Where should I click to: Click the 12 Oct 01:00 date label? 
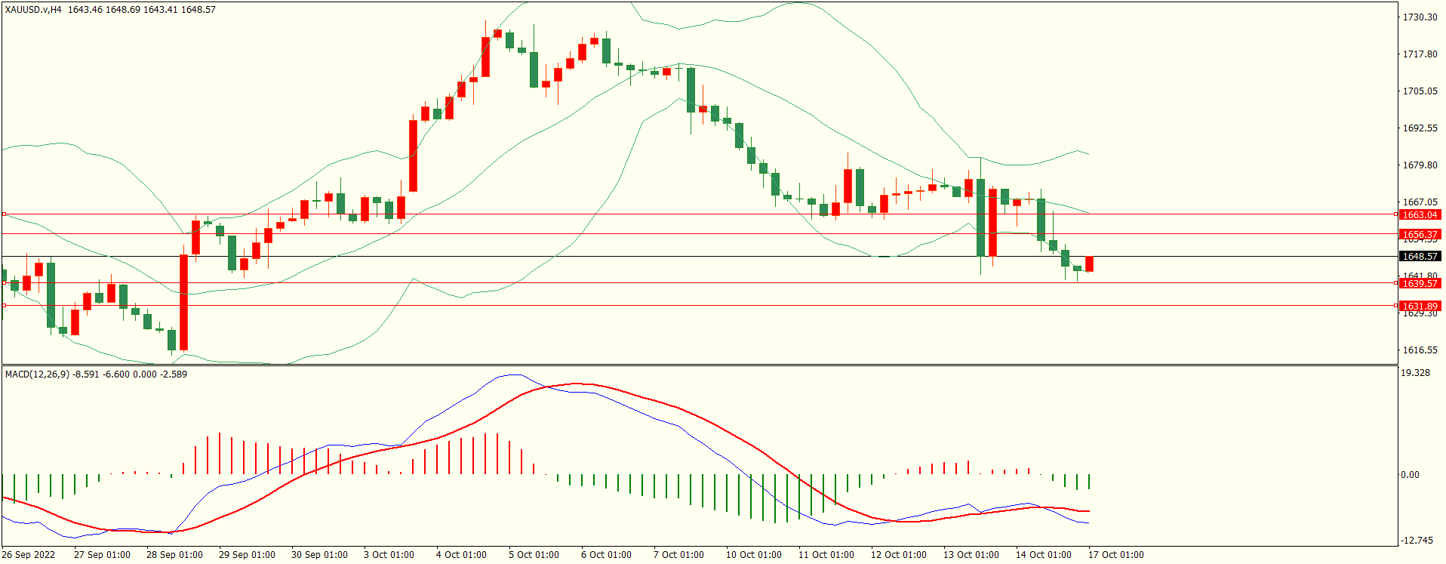coord(899,555)
